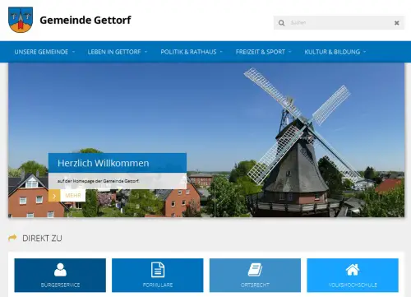This screenshot has width=411, height=297.
Task: Click the Gemeinde Gettorf coat of arms logo
Action: pyautogui.click(x=21, y=20)
